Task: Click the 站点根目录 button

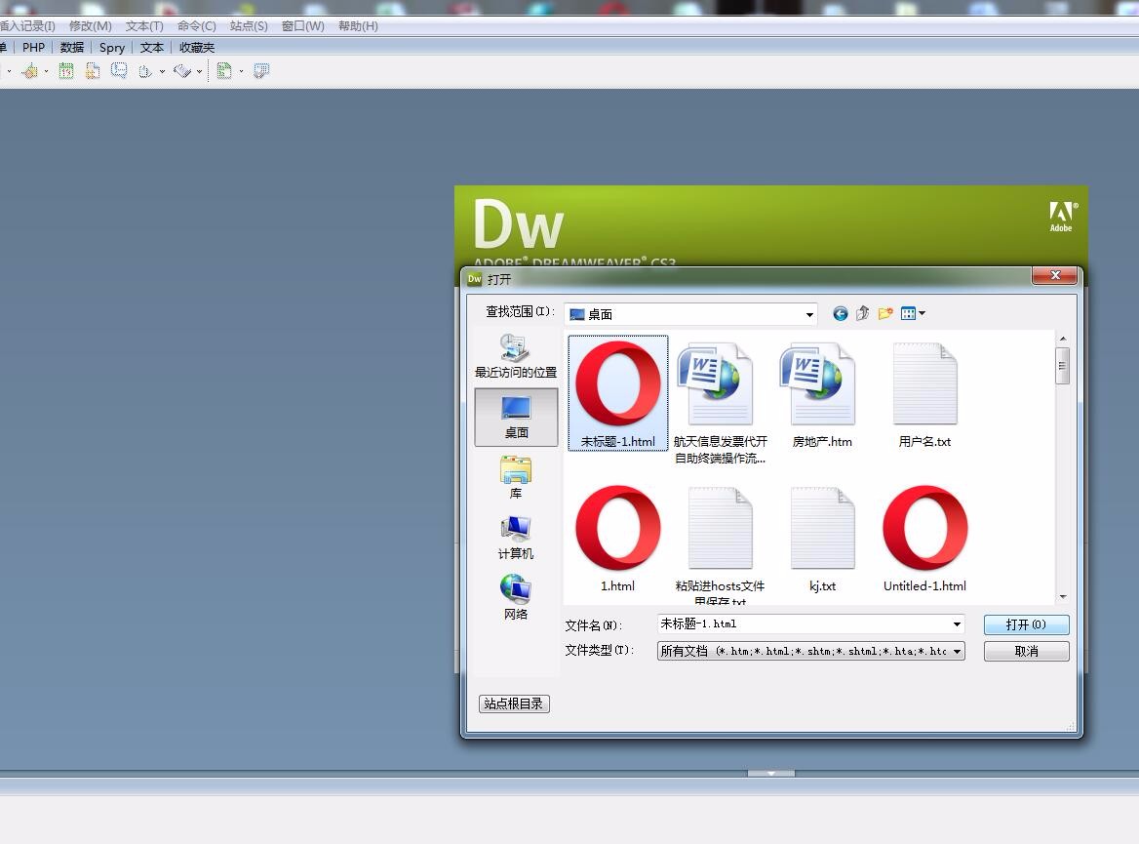Action: tap(514, 703)
